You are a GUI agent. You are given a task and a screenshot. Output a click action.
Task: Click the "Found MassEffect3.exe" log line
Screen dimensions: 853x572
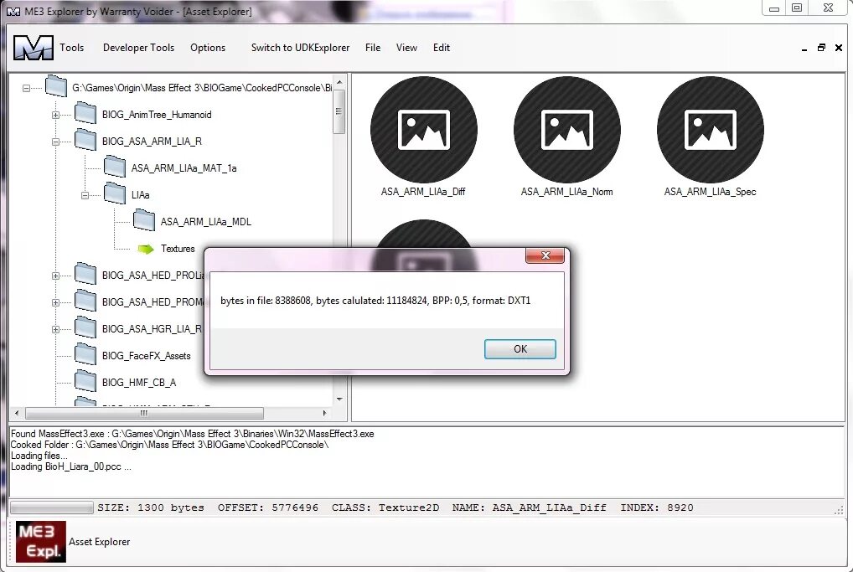(x=192, y=434)
